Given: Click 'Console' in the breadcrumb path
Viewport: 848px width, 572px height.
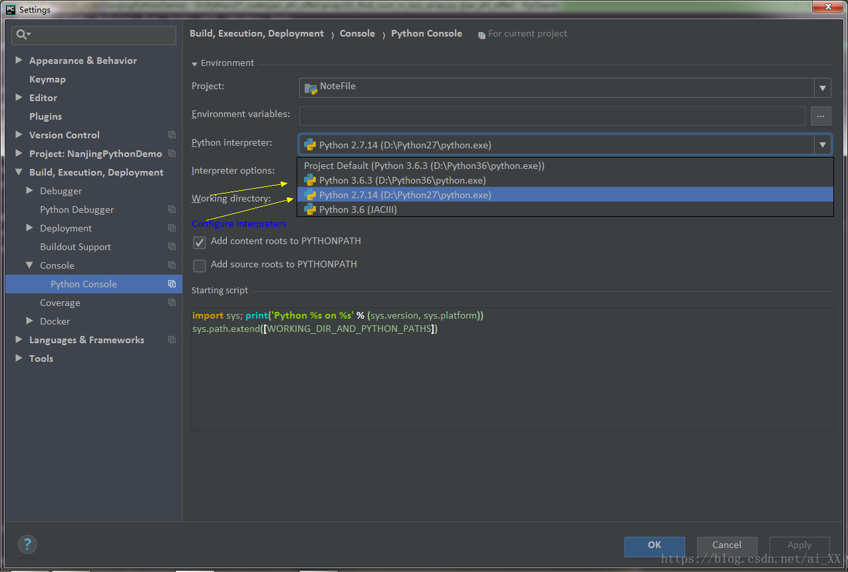Looking at the screenshot, I should (357, 33).
